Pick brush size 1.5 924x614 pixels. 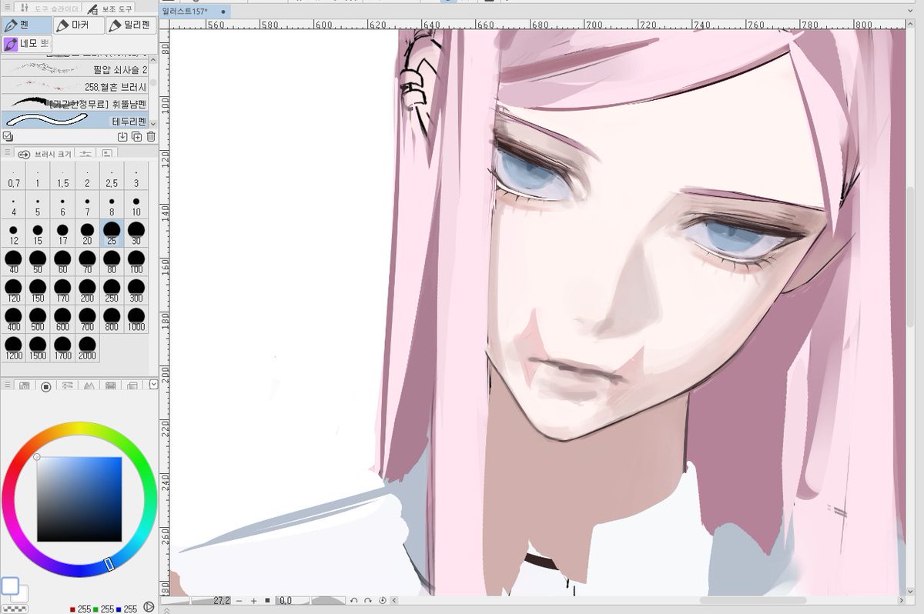(62, 176)
